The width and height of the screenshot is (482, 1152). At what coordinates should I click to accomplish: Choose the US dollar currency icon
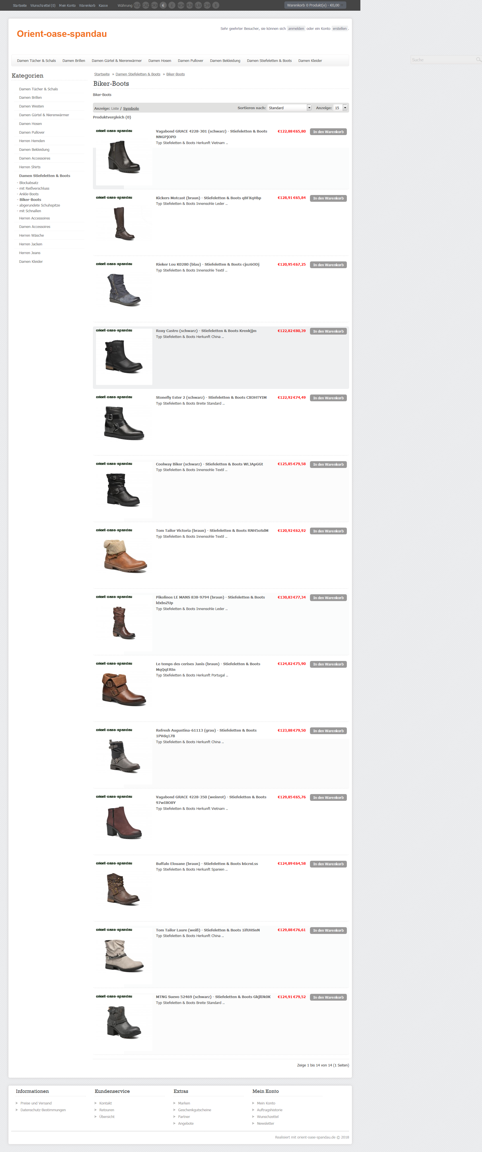216,5
